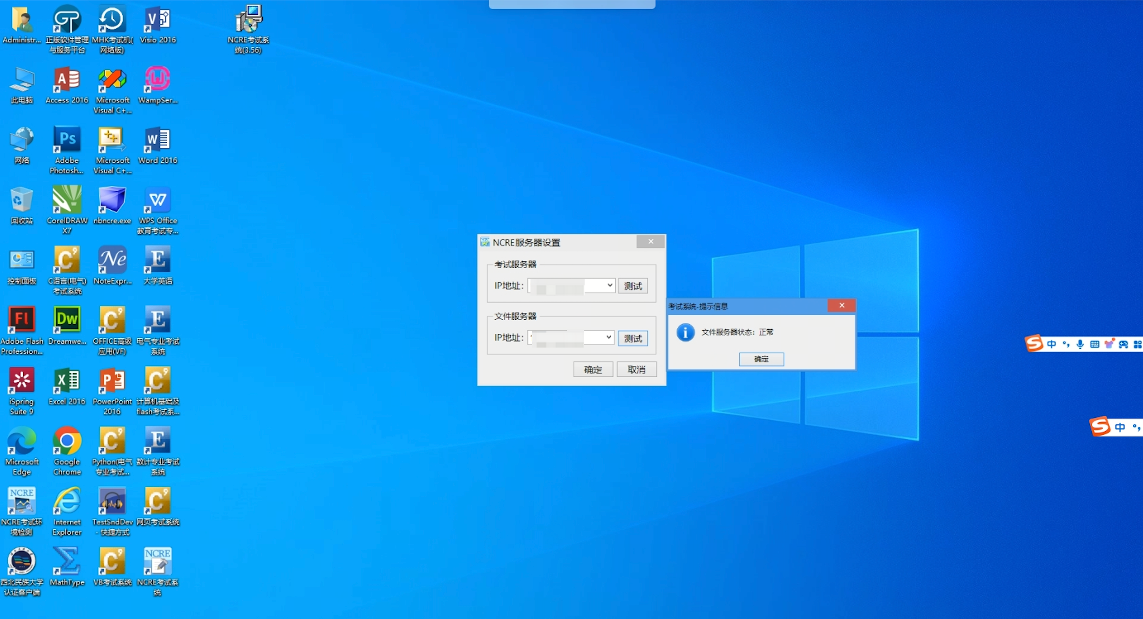
Task: Click 测试 for the 考试服务器
Action: point(633,286)
